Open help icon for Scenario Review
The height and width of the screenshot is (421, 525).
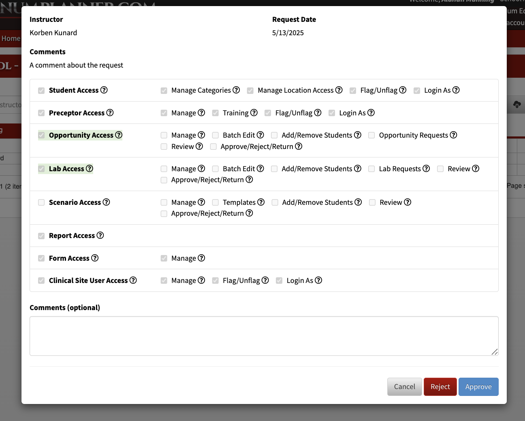[408, 202]
